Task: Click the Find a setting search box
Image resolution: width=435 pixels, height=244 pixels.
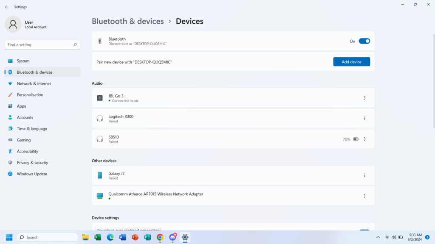Action: click(x=40, y=44)
